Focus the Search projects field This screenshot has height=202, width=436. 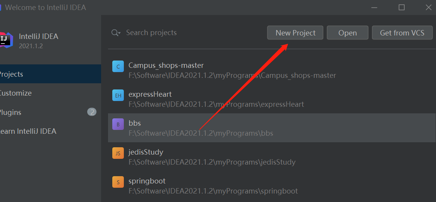pos(151,32)
